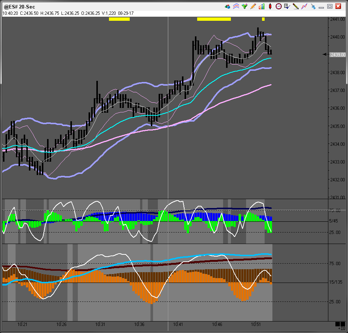Image resolution: width=348 pixels, height=333 pixels.
Task: Click the left black square at bottom corner
Action: click(x=338, y=324)
